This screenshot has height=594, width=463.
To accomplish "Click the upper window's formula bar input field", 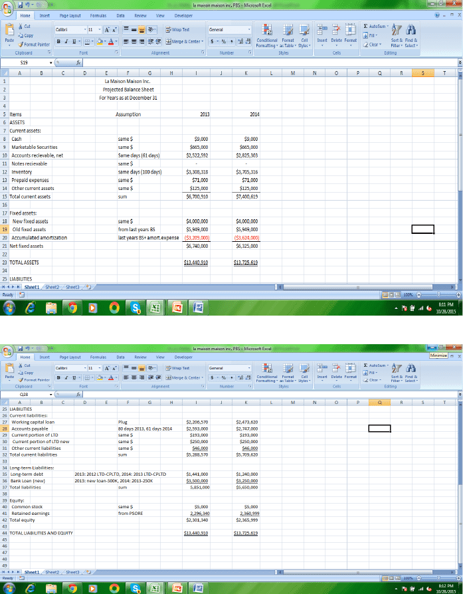I will pyautogui.click(x=270, y=62).
